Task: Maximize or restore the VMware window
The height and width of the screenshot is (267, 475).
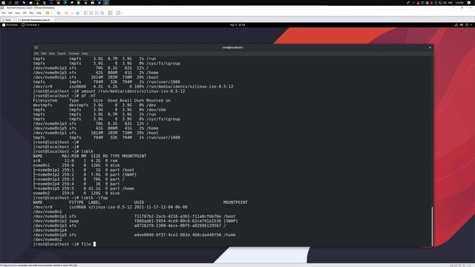Action: click(x=462, y=7)
